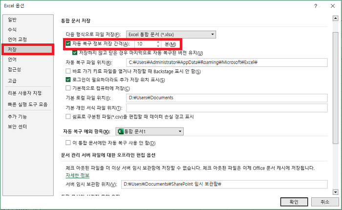This screenshot has height=210, width=342.
Task: Open the 접근성 options category
Action: pyautogui.click(x=14, y=69)
